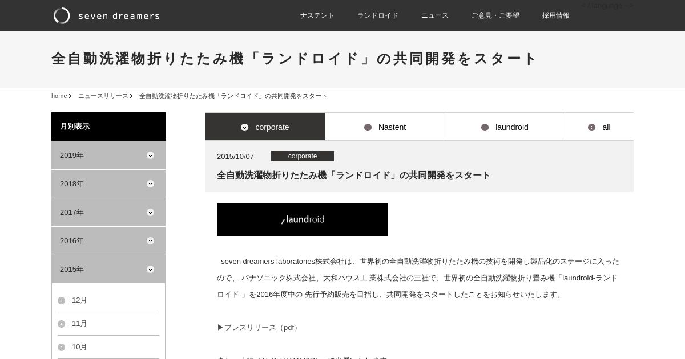Viewport: 685px width, 359px height.
Task: Go to ニュース in top navigation
Action: click(435, 15)
